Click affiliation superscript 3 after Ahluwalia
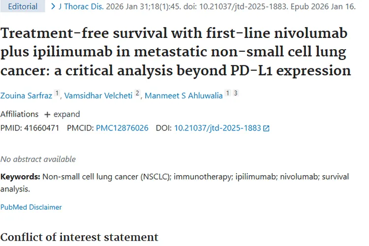Image resolution: width=369 pixels, height=246 pixels. pyautogui.click(x=235, y=93)
